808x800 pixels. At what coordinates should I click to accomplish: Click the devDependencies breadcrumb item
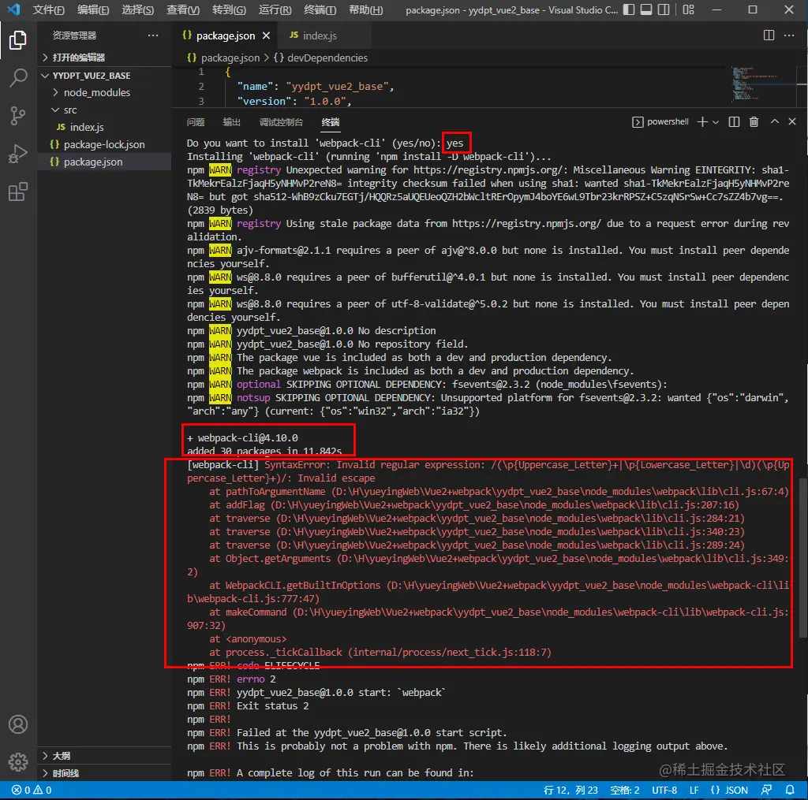click(x=320, y=58)
